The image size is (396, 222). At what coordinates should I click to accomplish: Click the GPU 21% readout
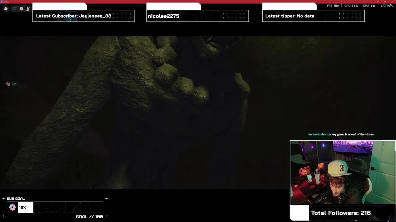point(351,6)
